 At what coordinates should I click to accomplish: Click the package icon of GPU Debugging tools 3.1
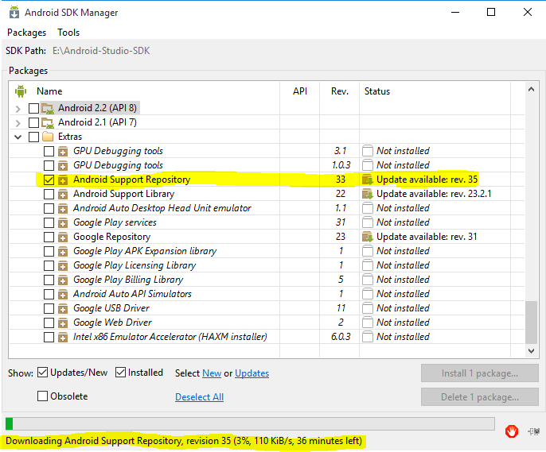pos(63,152)
